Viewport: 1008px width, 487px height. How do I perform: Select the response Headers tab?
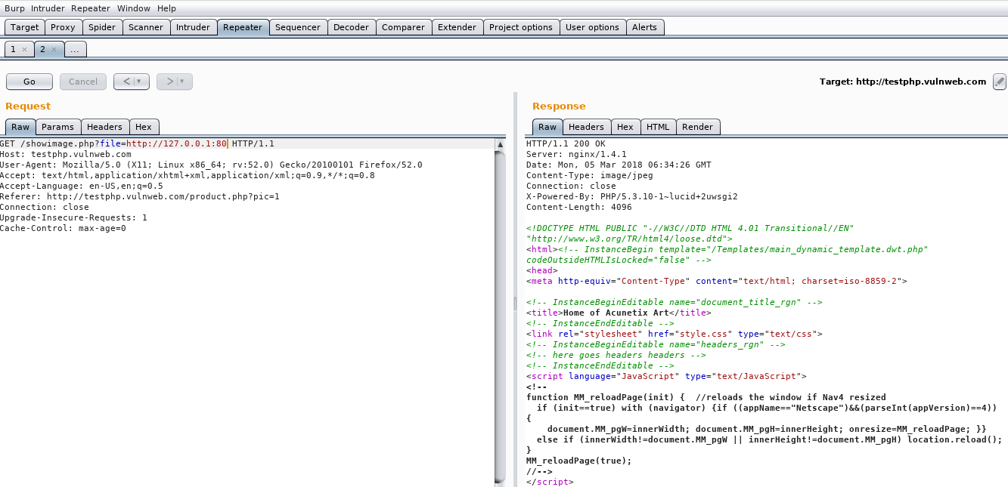[586, 127]
